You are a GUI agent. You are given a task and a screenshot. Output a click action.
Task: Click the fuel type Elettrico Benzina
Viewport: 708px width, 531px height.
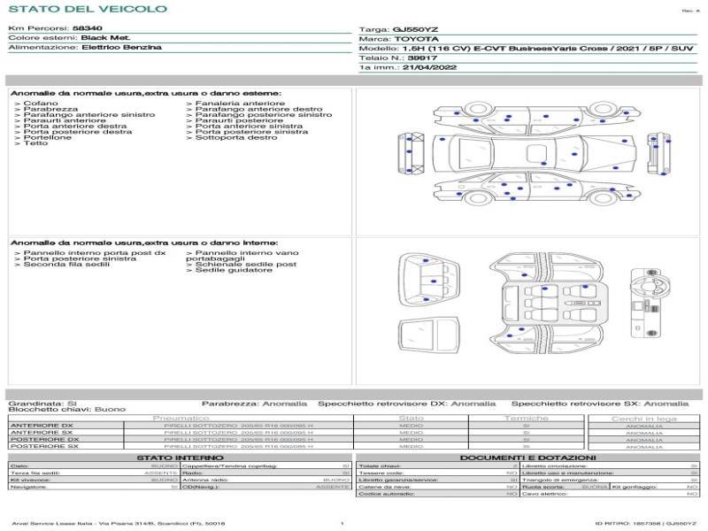coord(121,48)
